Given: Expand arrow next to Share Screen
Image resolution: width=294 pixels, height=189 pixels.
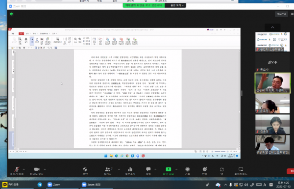Looking at the screenshot, I should [x=176, y=169].
